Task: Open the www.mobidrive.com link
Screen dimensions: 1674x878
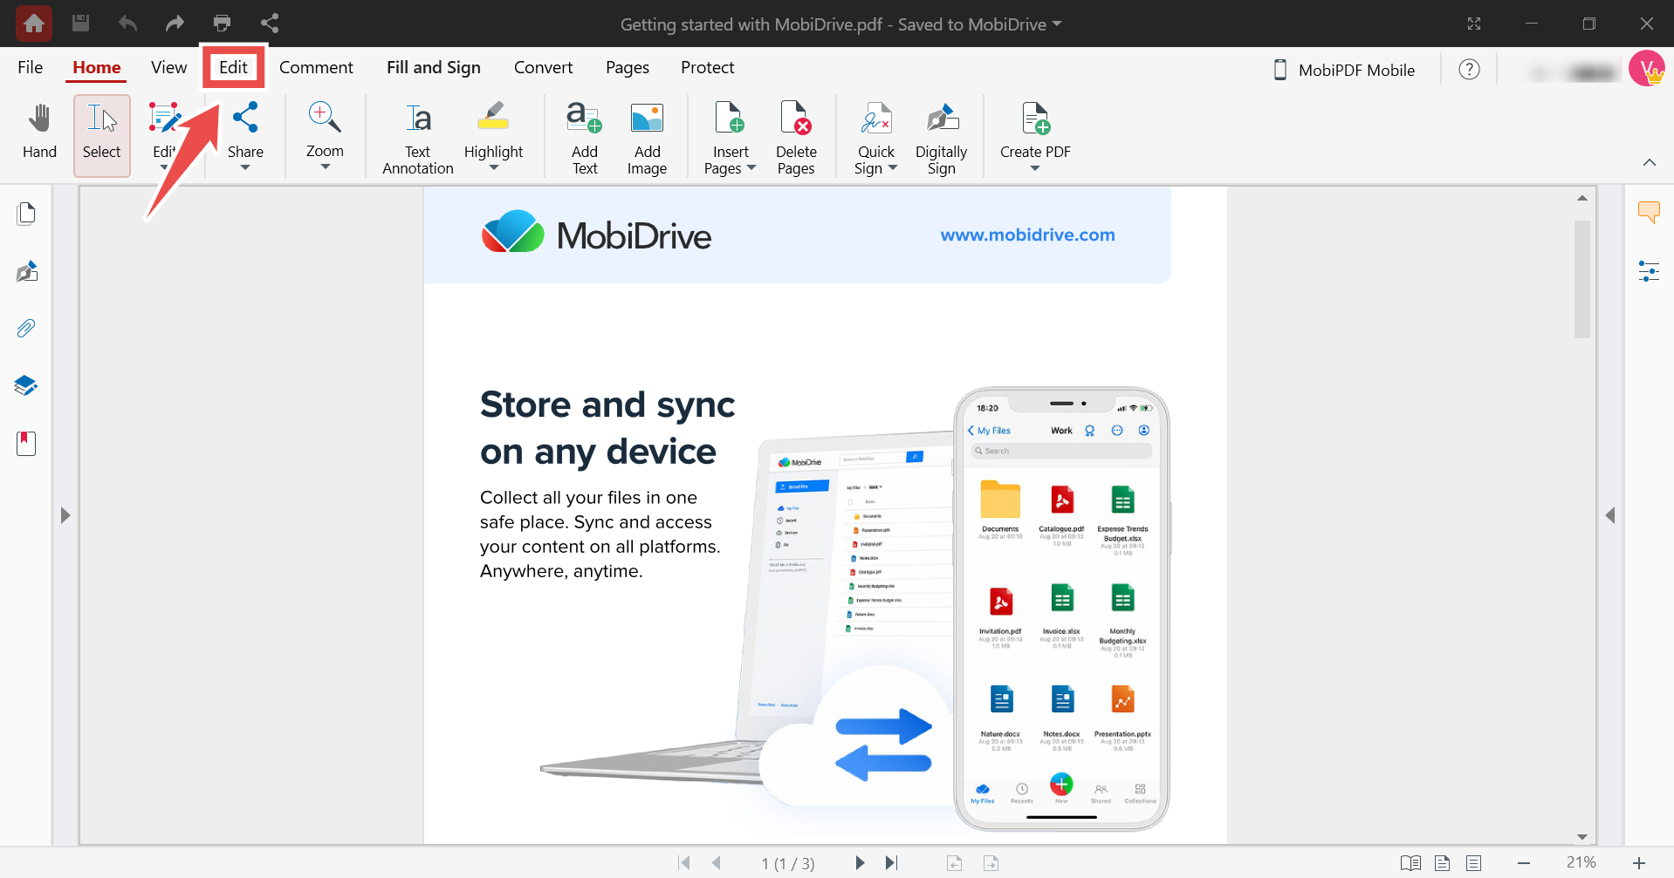Action: click(1027, 235)
